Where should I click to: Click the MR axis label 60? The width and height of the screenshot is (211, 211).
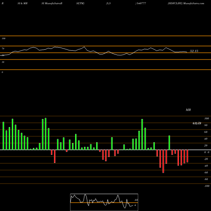pos(206,132)
